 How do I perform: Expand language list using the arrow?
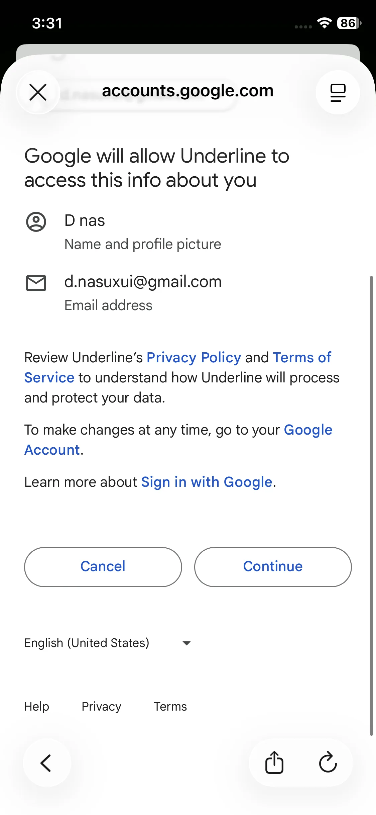[x=186, y=643]
